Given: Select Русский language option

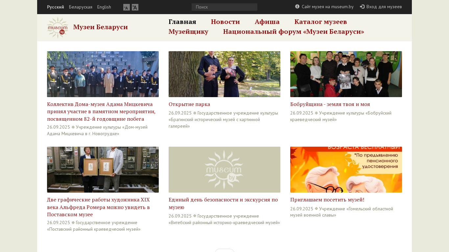Looking at the screenshot, I should point(56,7).
